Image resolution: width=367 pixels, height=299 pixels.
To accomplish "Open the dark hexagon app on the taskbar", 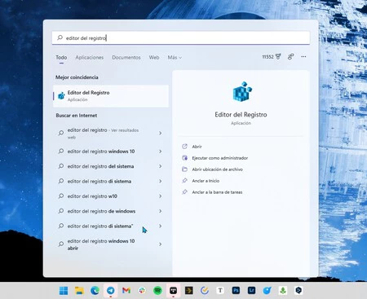I will (x=298, y=291).
